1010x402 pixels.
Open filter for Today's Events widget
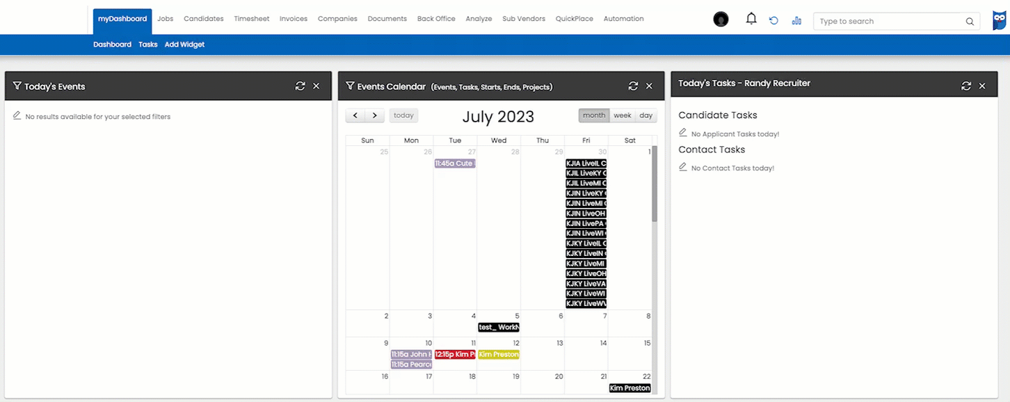point(17,86)
